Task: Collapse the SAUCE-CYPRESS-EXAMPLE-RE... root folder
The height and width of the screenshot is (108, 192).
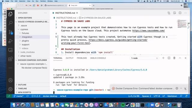Action: click(x=32, y=22)
